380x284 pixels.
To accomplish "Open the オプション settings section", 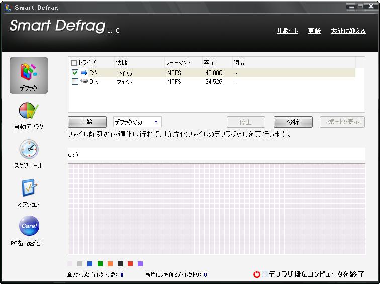I will (29, 193).
